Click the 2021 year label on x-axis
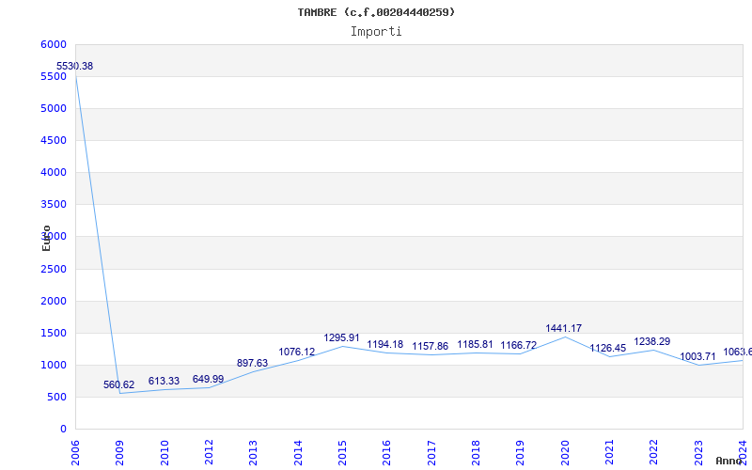The height and width of the screenshot is (470, 752). [609, 452]
